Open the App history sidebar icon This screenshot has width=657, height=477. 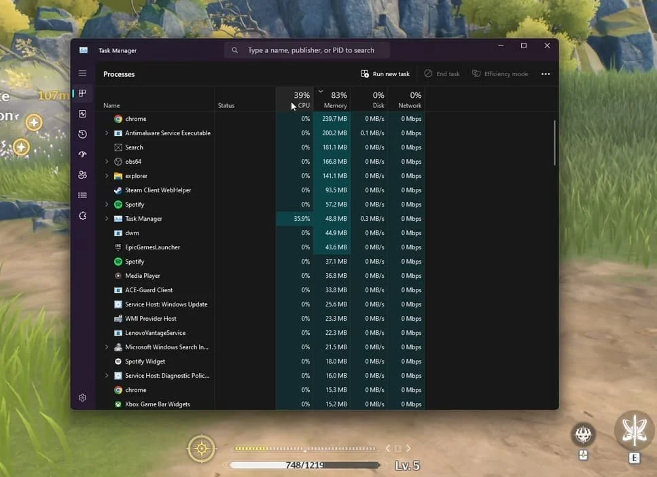pyautogui.click(x=82, y=134)
